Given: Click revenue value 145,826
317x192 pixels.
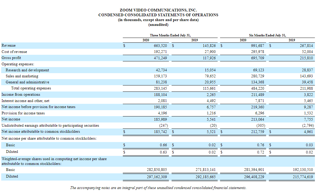Looking at the screenshot, I should click(x=209, y=46).
